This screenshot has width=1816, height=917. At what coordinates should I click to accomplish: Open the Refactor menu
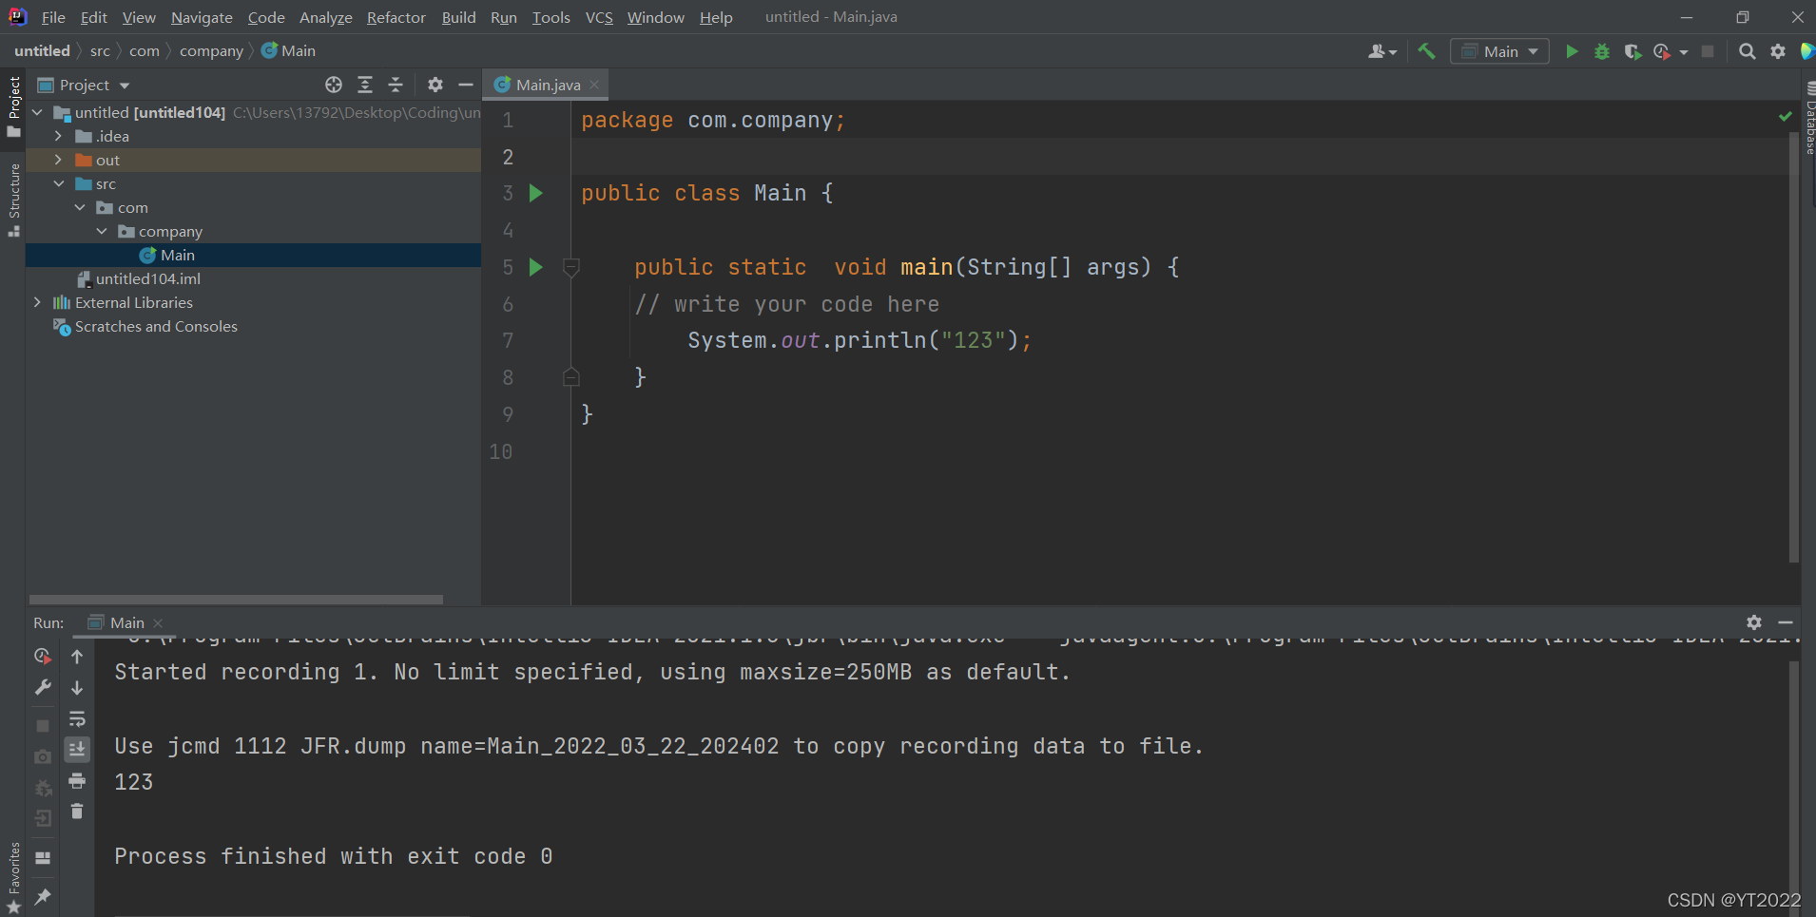(x=396, y=17)
